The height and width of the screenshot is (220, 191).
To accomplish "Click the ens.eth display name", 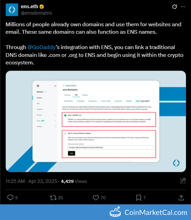I will click(29, 6).
